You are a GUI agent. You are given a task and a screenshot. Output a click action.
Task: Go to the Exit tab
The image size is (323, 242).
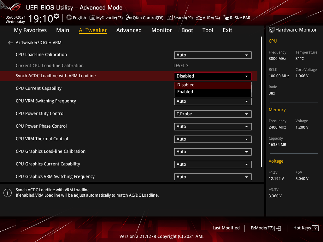pyautogui.click(x=227, y=30)
